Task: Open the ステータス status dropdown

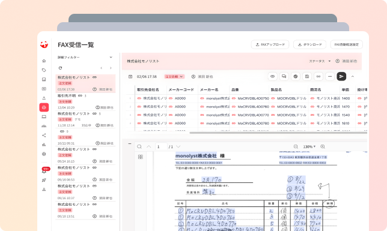Action: (x=320, y=61)
